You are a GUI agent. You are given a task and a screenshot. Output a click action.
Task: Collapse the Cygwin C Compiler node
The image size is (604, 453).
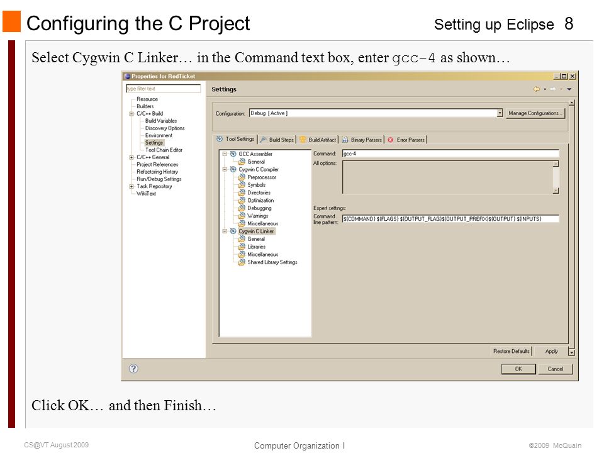(225, 169)
